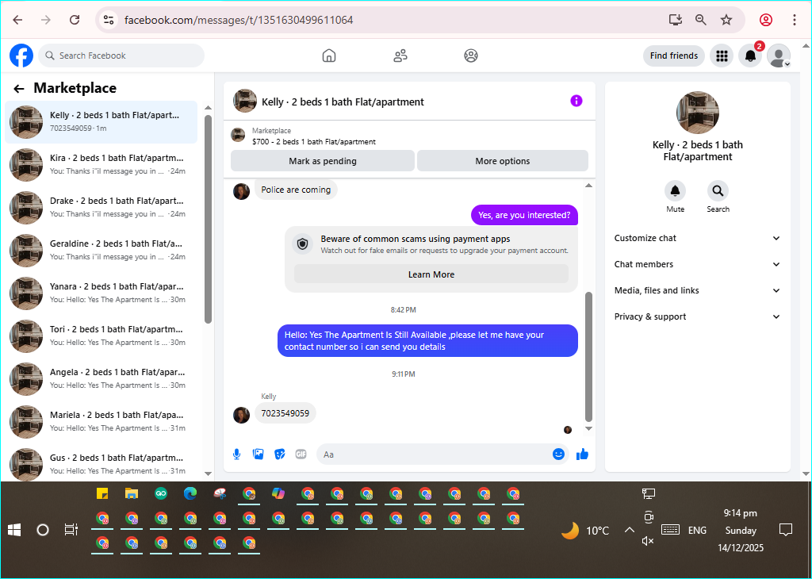Click Find friends button
Screen dimensions: 812x579
(674, 56)
